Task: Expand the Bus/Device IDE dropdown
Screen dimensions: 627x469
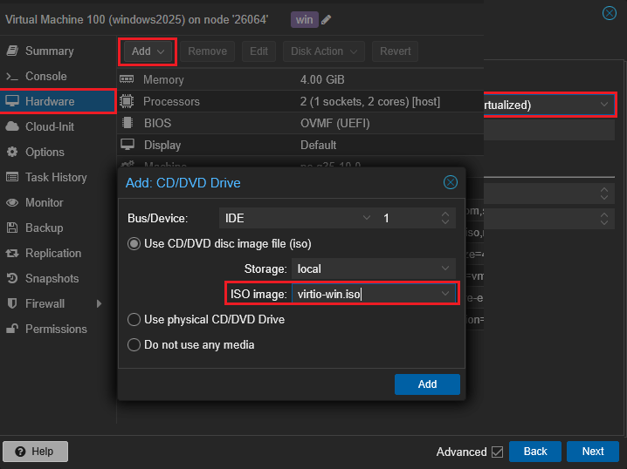Action: point(367,218)
